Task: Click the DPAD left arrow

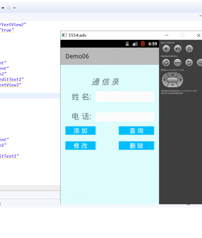Action: pyautogui.click(x=165, y=80)
